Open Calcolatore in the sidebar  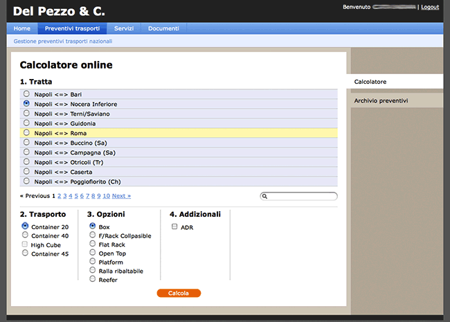pyautogui.click(x=395, y=82)
